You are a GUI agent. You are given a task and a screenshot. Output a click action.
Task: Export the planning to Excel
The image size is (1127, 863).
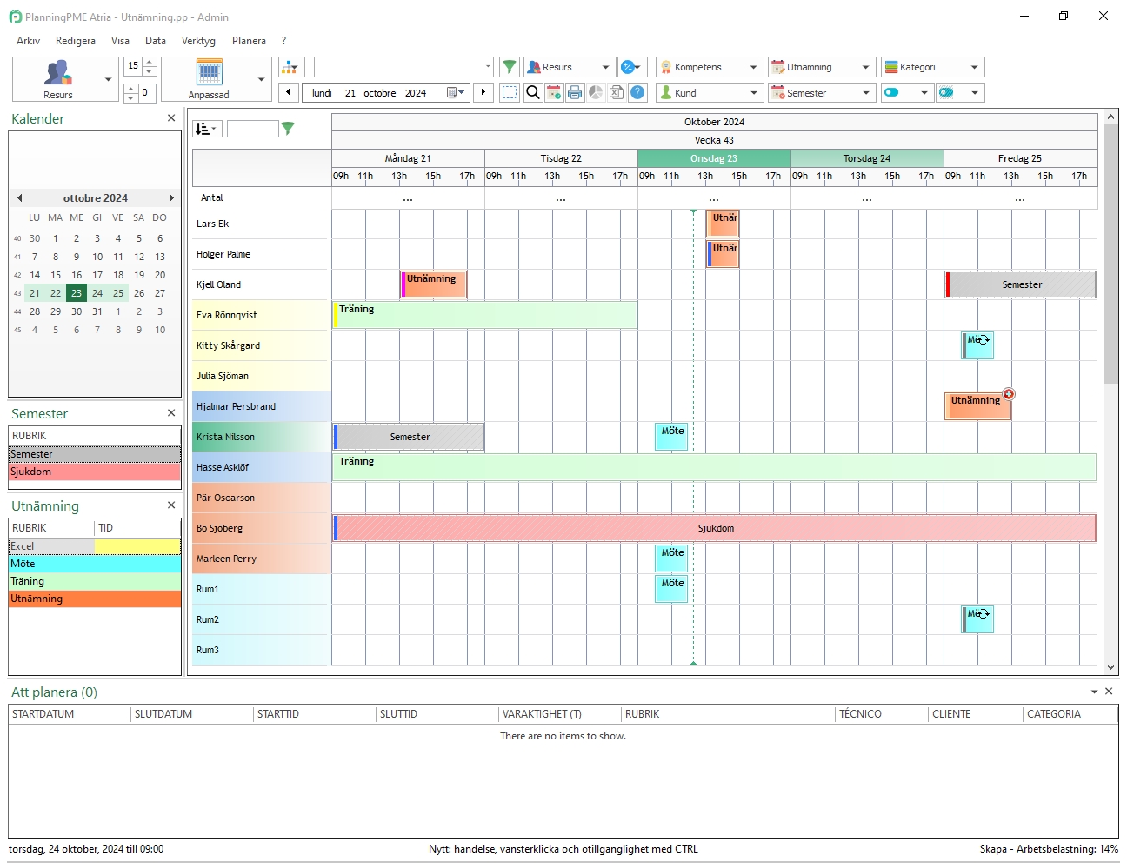click(617, 92)
